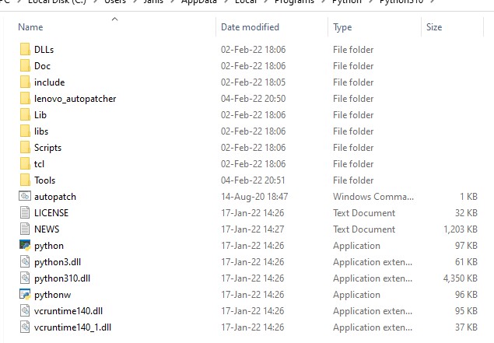Select the lenovo_autopatcher folder icon
This screenshot has height=343, width=494.
coord(24,99)
